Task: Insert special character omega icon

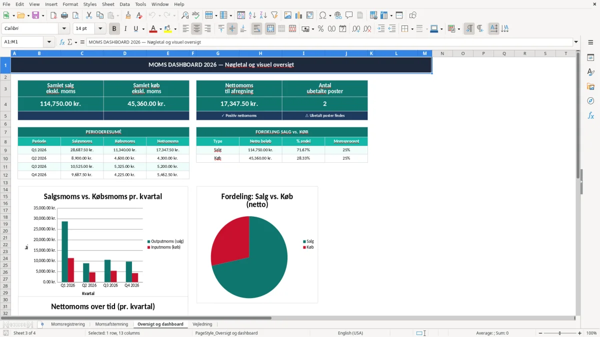Action: tap(322, 15)
